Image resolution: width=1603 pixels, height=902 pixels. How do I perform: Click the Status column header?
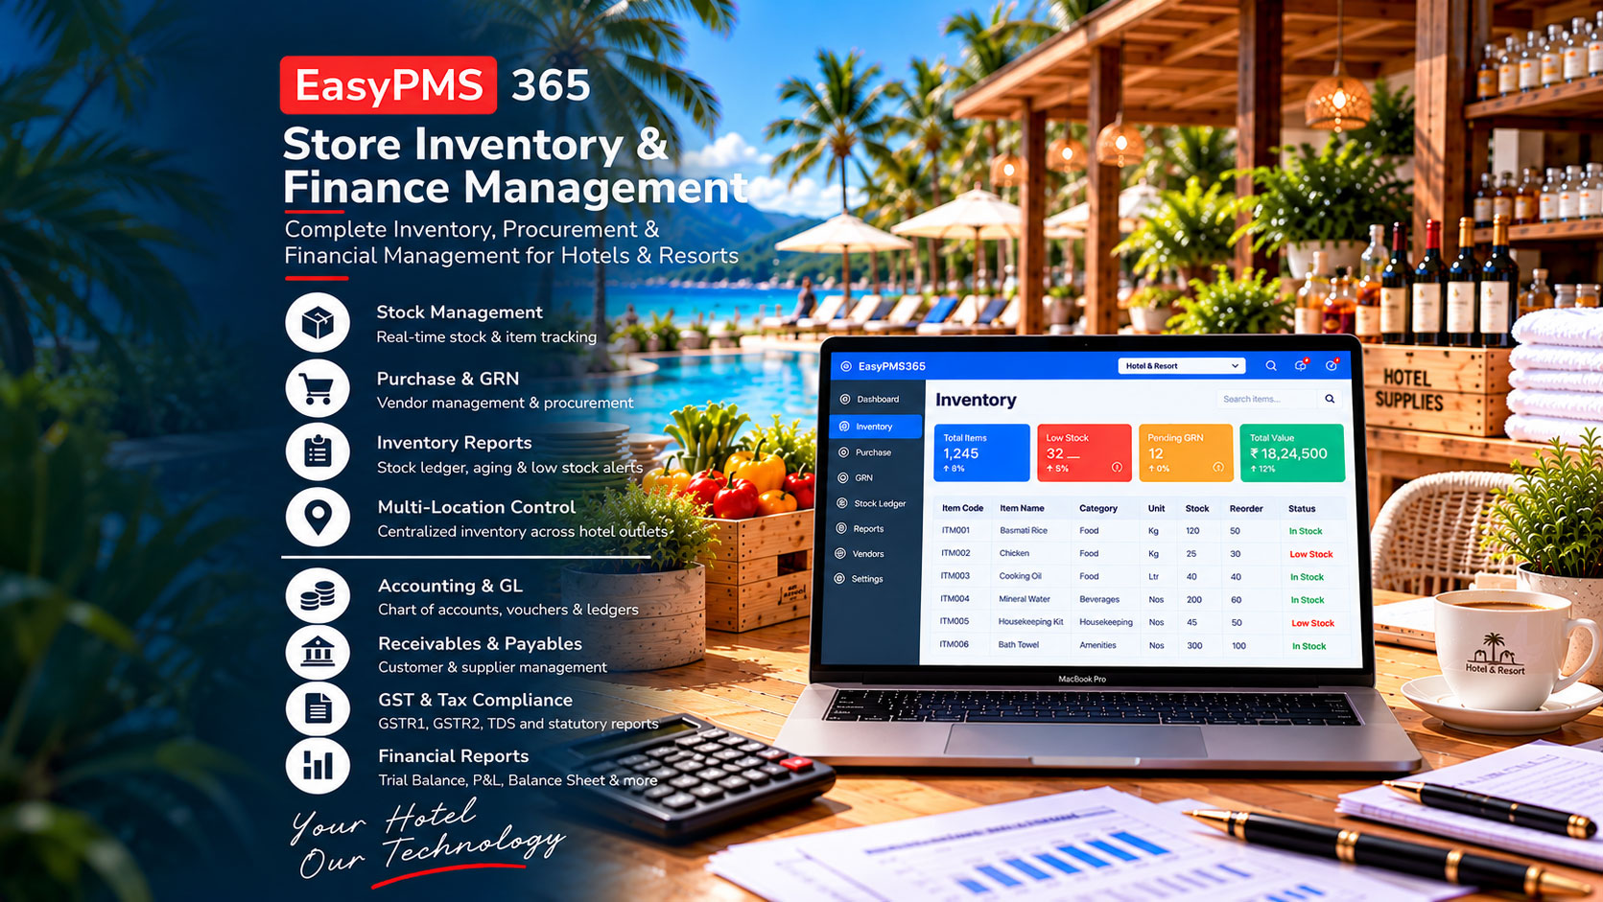(1302, 509)
